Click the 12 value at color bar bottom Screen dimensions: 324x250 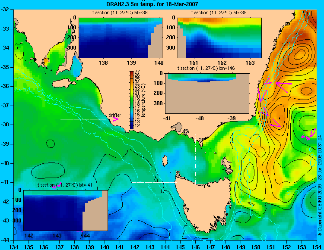click(x=137, y=125)
